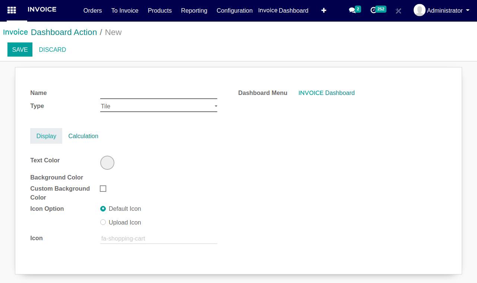Switch to the Display tab

pyautogui.click(x=46, y=136)
